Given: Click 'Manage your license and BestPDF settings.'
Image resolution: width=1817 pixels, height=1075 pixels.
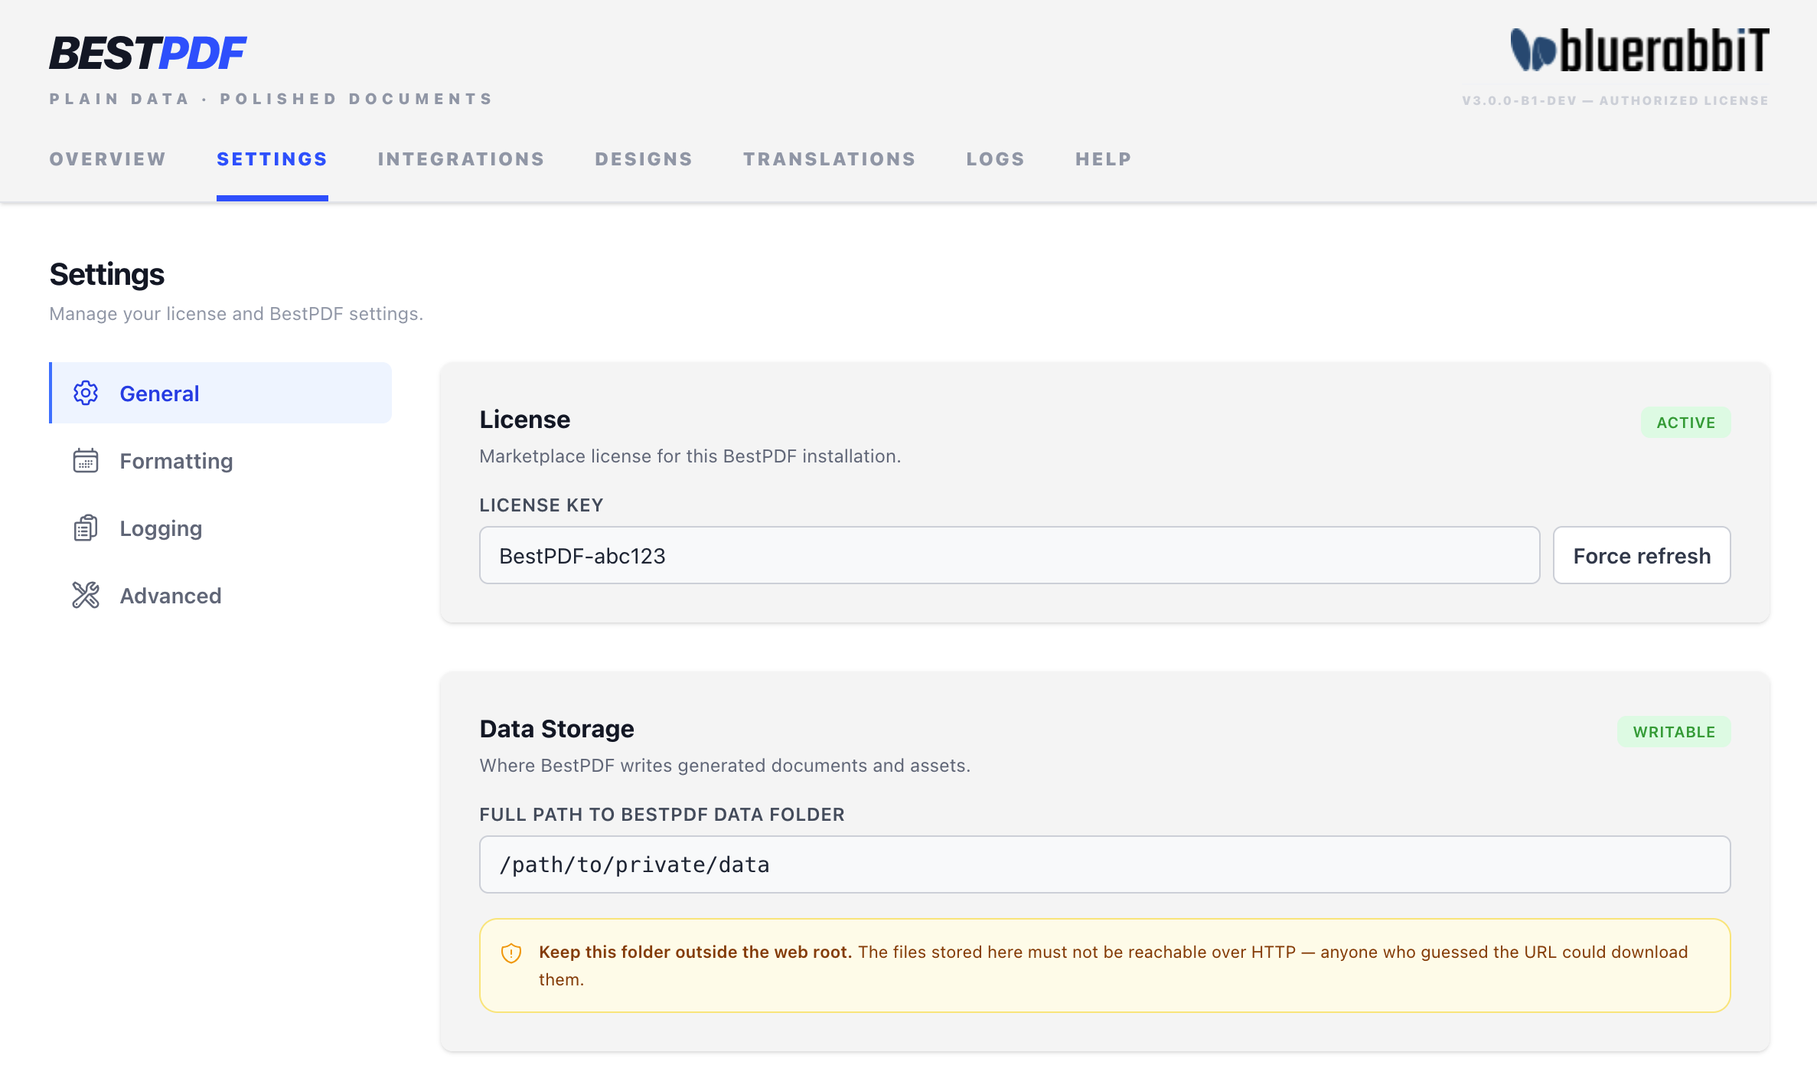Looking at the screenshot, I should point(237,314).
